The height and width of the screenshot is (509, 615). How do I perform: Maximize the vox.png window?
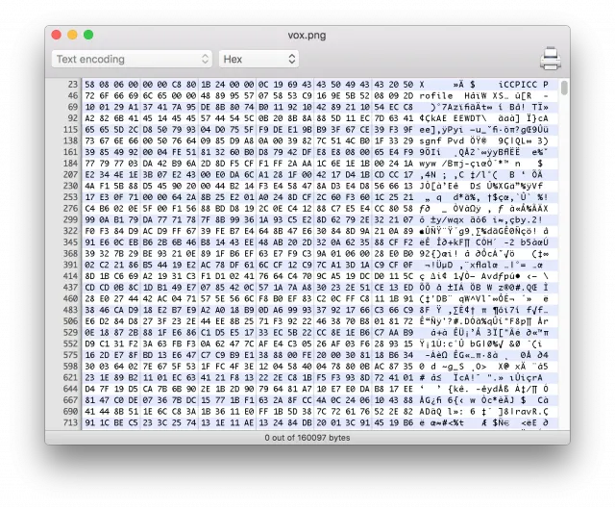tap(88, 35)
